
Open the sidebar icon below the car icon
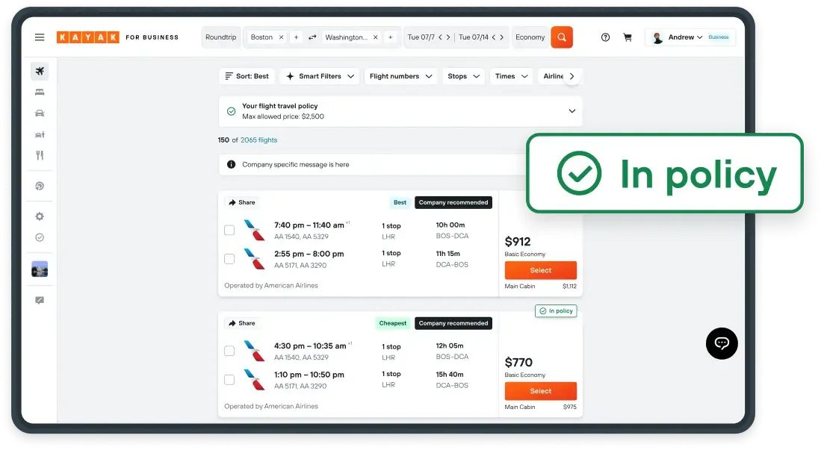(40, 134)
